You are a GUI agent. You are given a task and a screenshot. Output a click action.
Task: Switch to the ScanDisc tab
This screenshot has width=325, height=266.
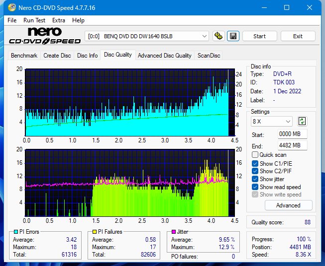(x=209, y=56)
